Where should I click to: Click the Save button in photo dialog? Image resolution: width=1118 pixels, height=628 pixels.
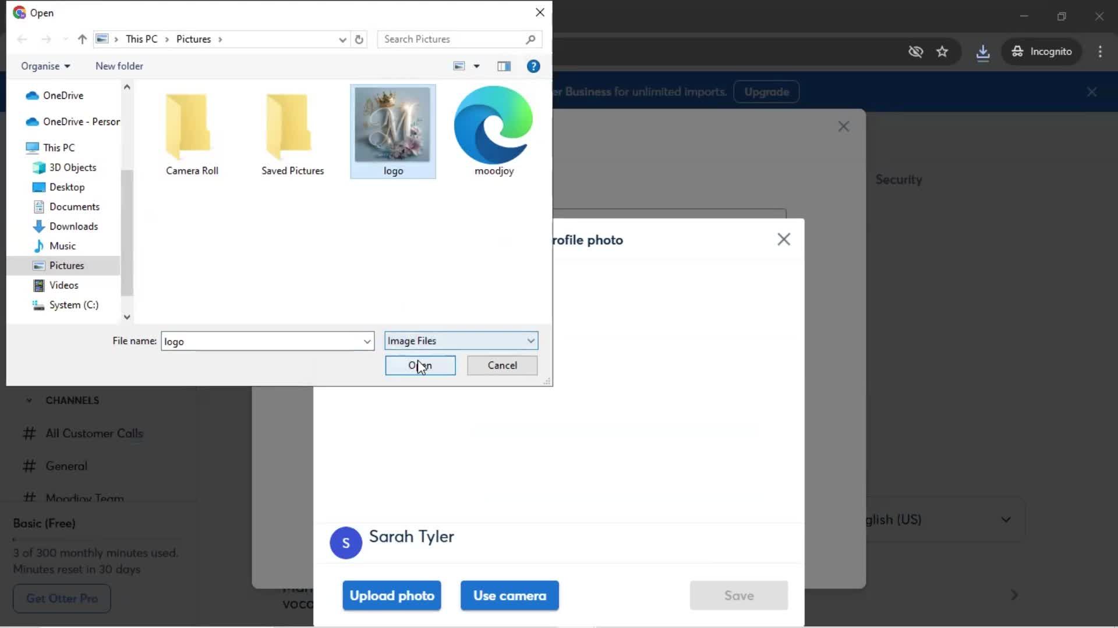pos(739,596)
